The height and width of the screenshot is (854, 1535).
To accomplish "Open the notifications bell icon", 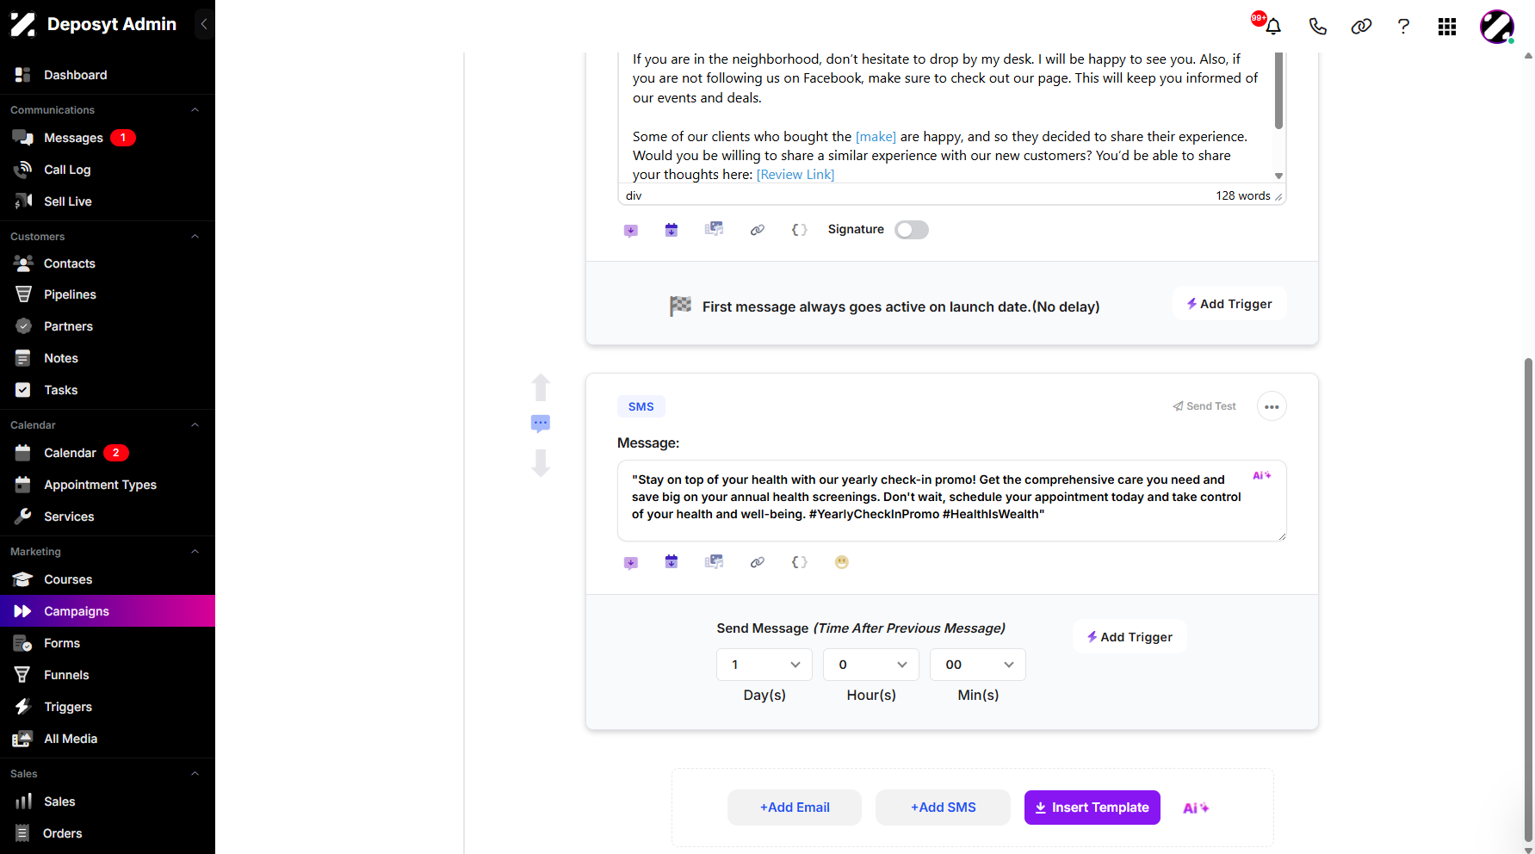I will coord(1273,26).
